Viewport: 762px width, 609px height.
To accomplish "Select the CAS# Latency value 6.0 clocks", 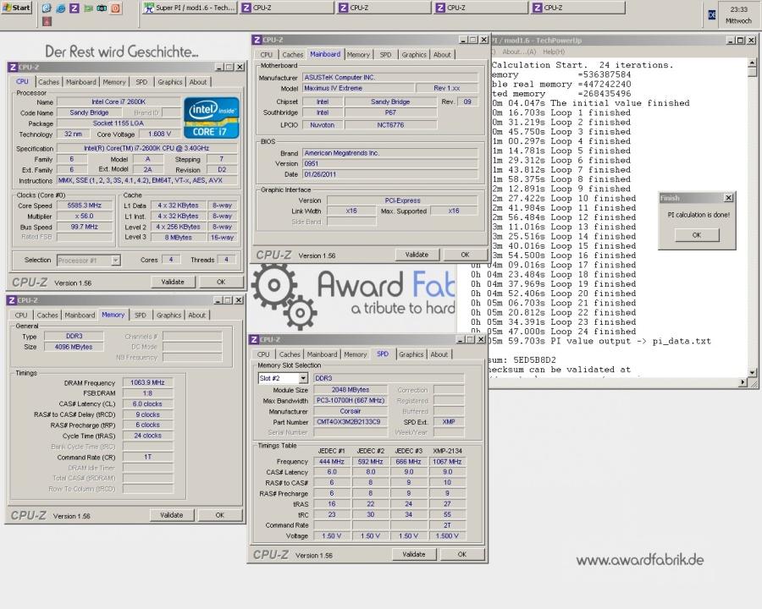I will 147,404.
